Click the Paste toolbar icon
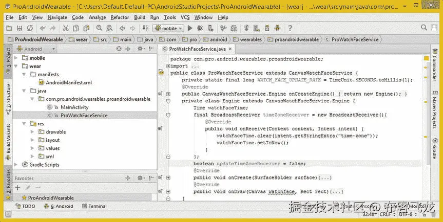Viewport: 443px width, 222px height. click(x=86, y=28)
